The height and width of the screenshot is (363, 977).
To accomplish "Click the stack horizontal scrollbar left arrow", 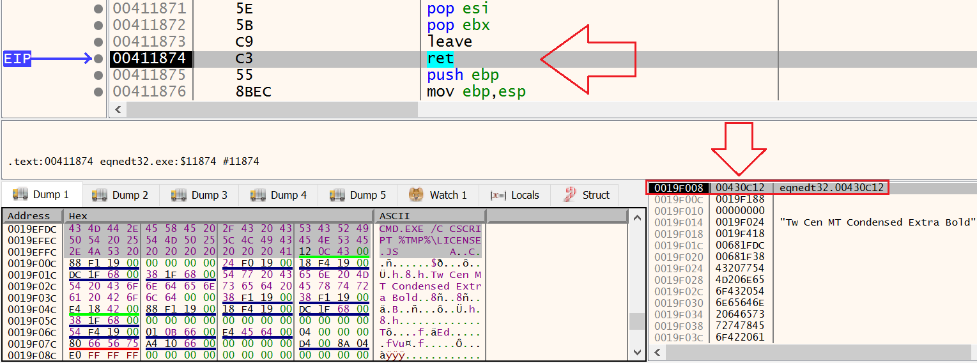I will [x=657, y=352].
